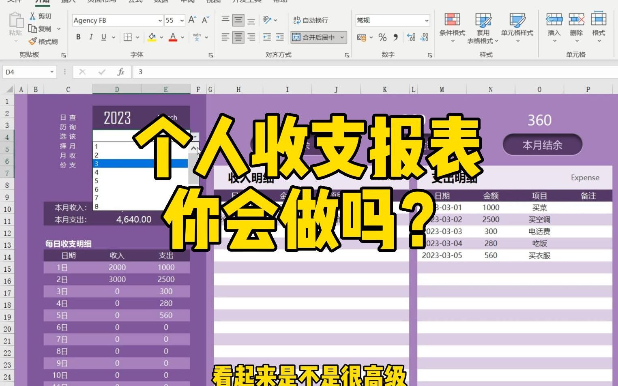Image resolution: width=618 pixels, height=386 pixels.
Task: Toggle center horizontal alignment
Action: tap(238, 37)
